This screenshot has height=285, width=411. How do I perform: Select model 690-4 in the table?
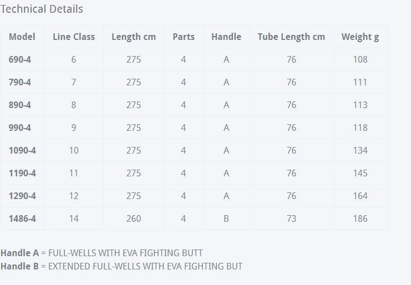[20, 59]
